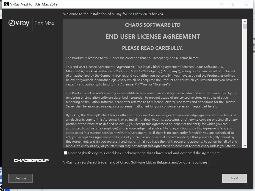Viewport: 255px width, 191px height.
Task: Click the Next button
Action: pyautogui.click(x=234, y=178)
